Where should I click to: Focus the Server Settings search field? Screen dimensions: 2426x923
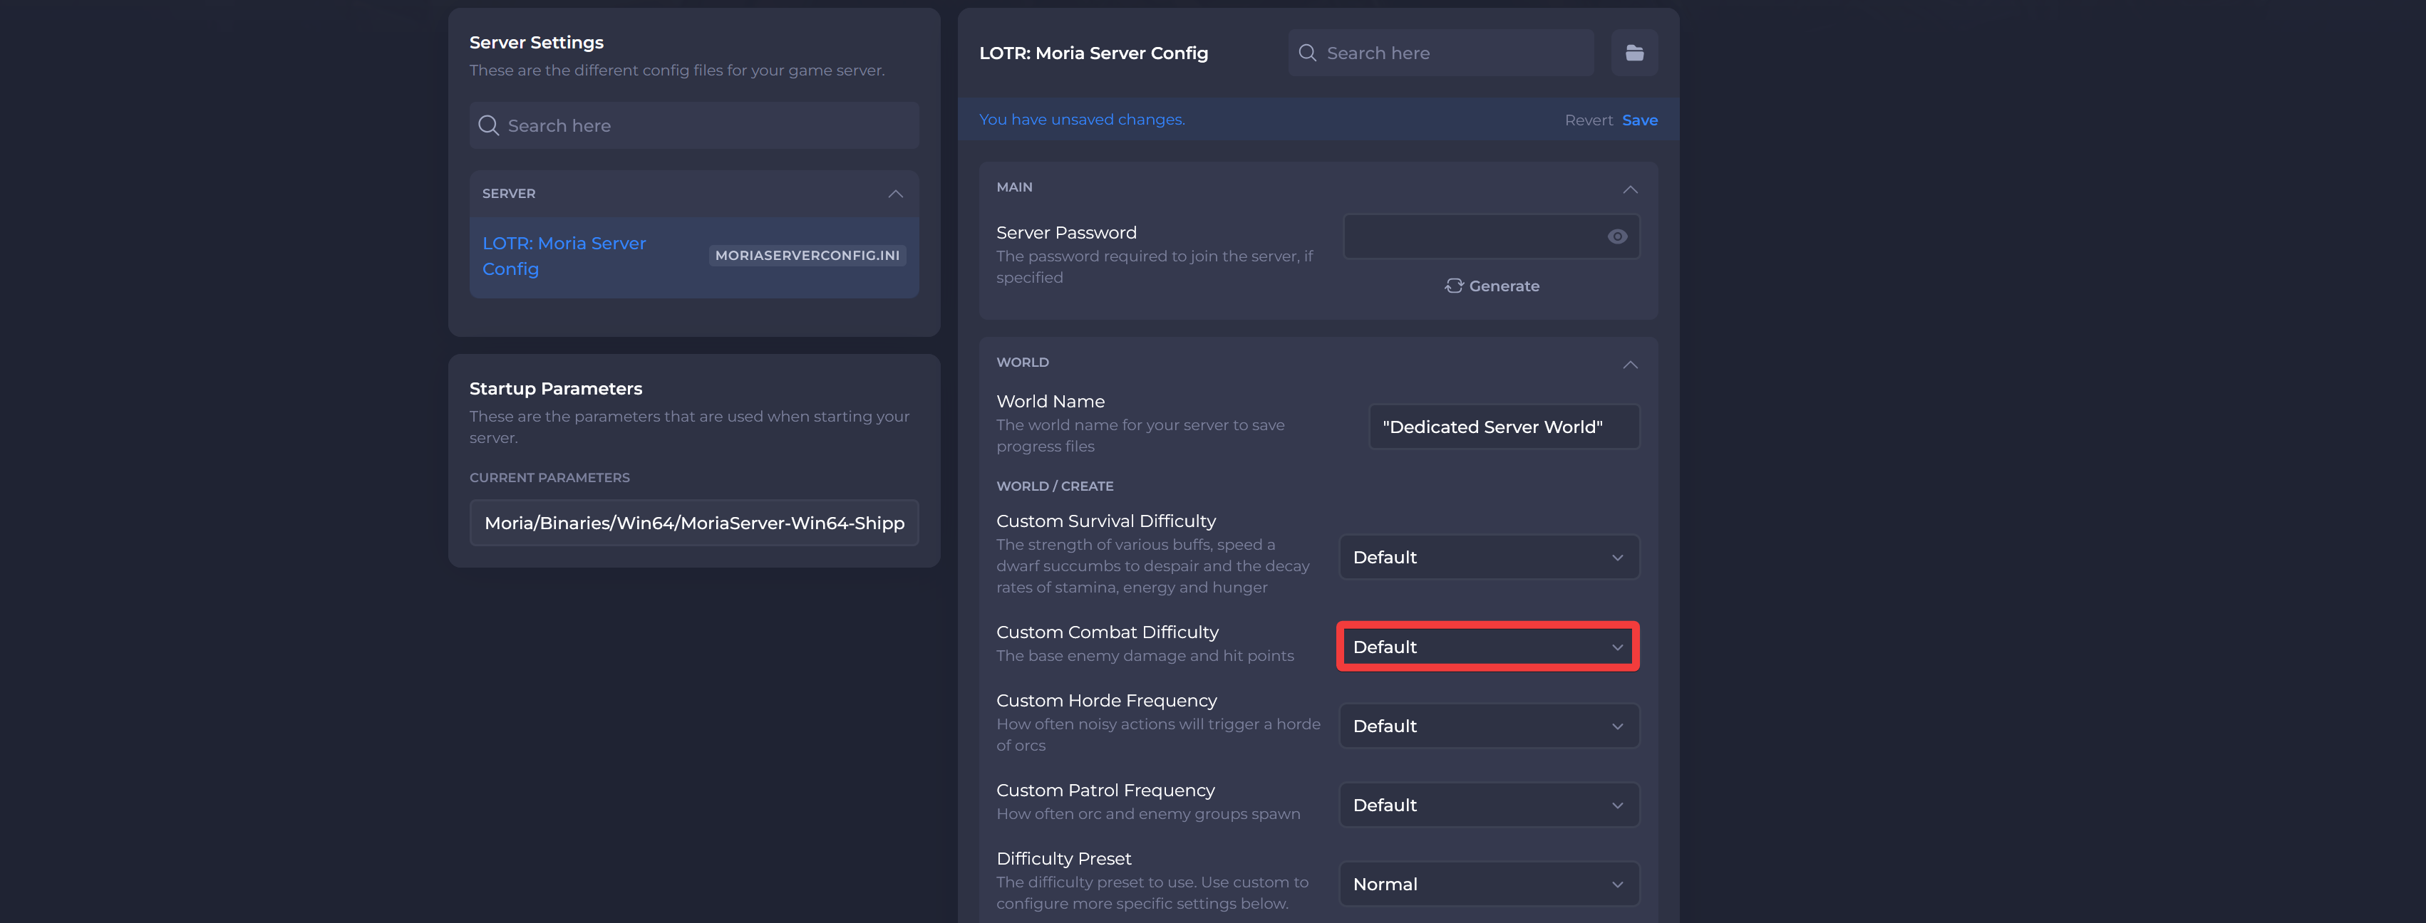[x=694, y=125]
